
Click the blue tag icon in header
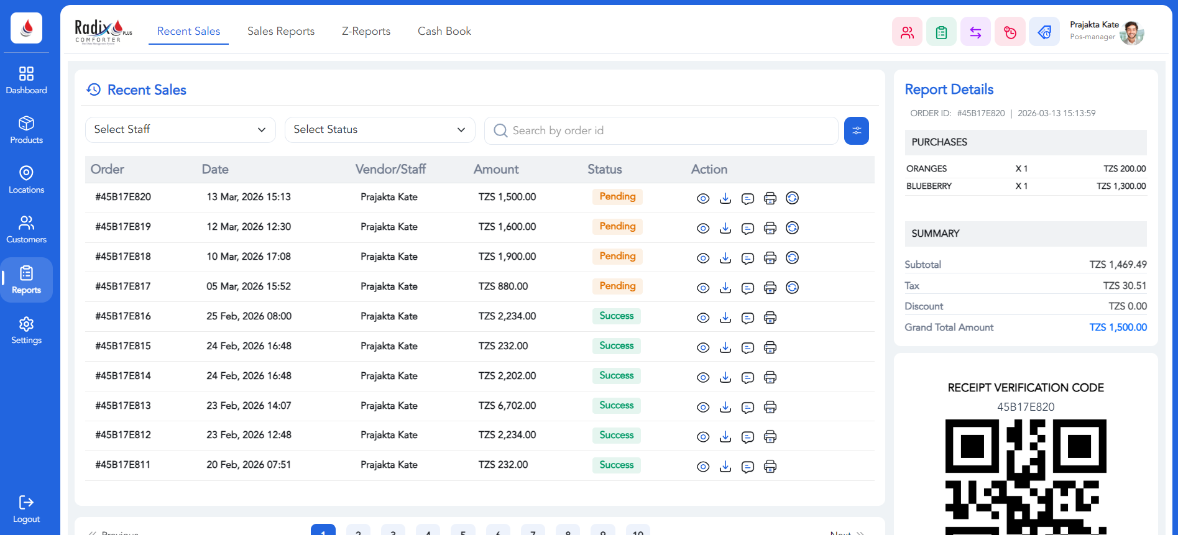(1044, 32)
